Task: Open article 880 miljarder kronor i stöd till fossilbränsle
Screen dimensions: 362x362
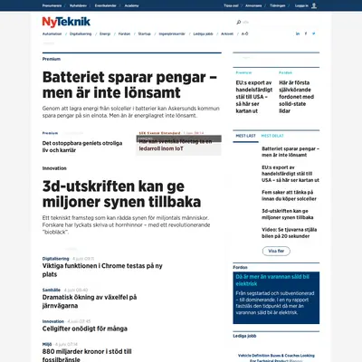Action: 87,355
